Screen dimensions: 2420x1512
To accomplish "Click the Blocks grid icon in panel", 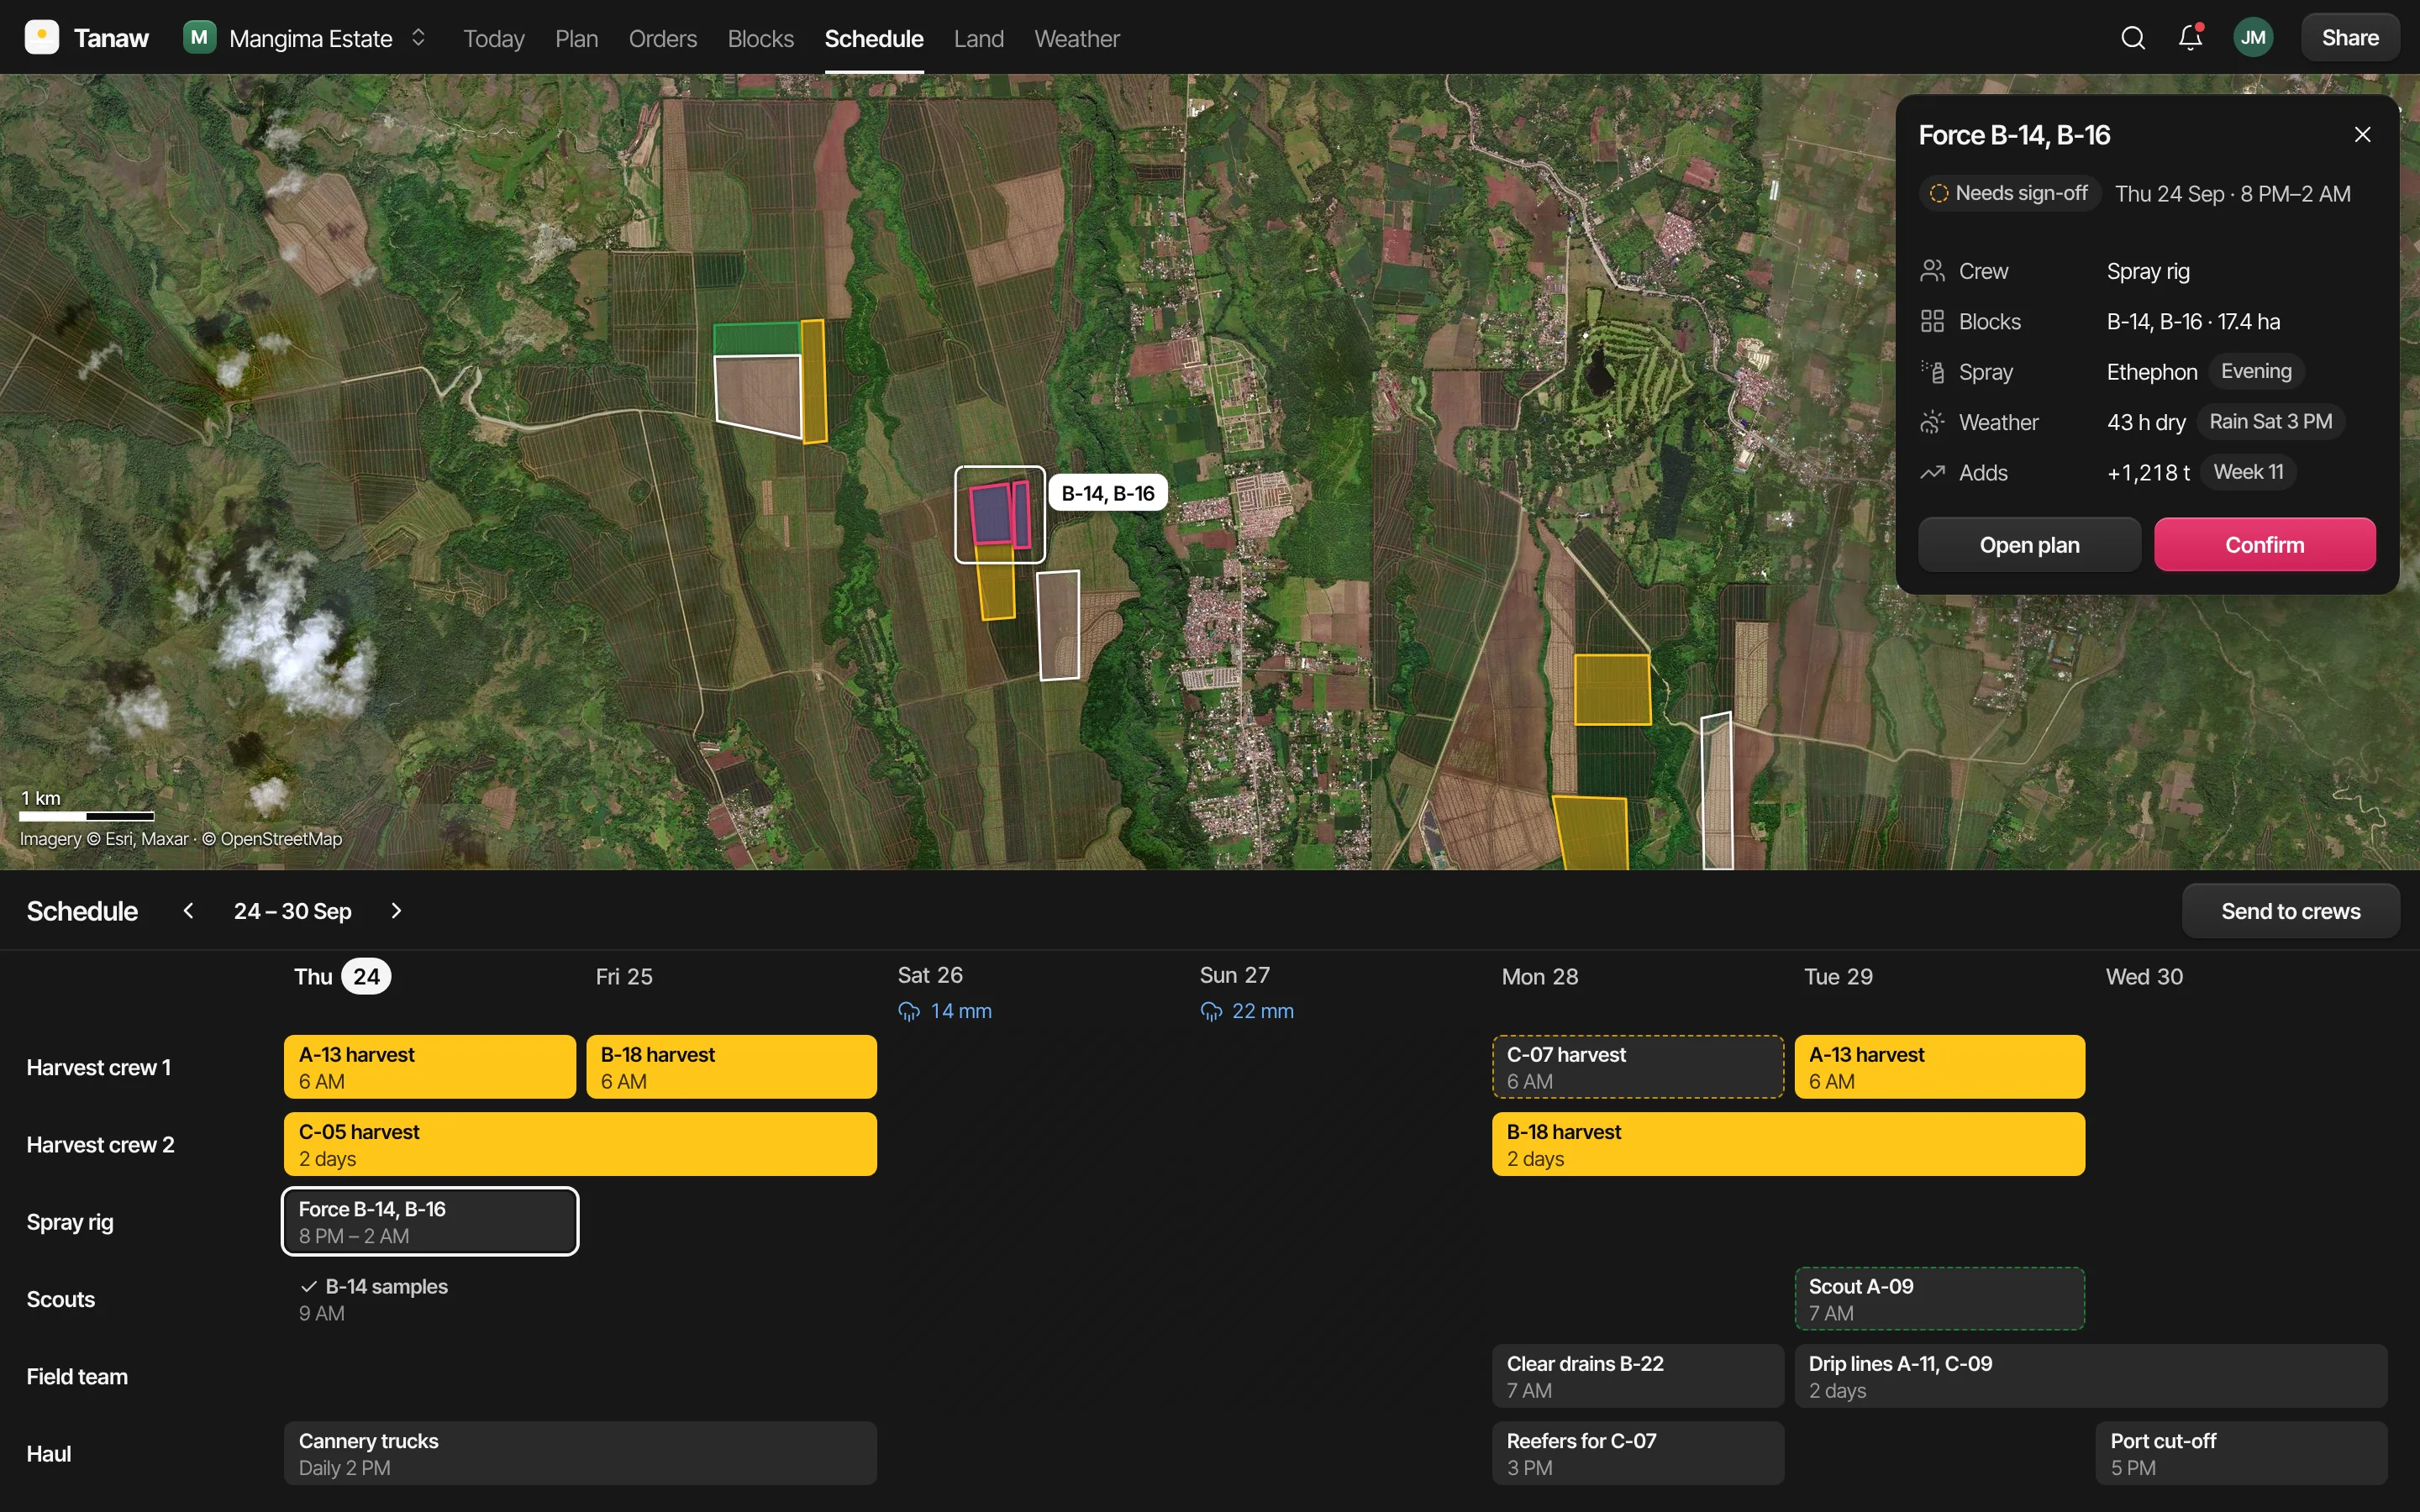I will click(1932, 322).
